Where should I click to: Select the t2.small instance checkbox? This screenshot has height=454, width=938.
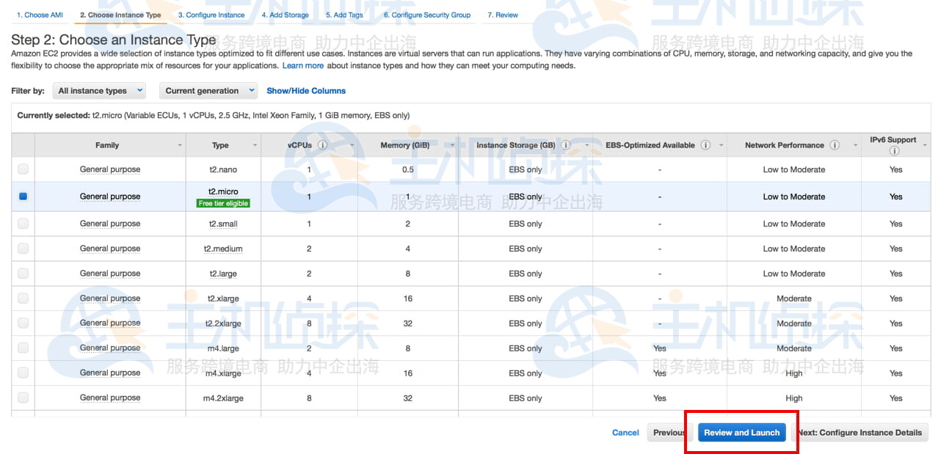tap(23, 224)
